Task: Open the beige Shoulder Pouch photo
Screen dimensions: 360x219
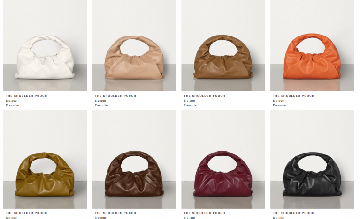Action: click(x=134, y=45)
